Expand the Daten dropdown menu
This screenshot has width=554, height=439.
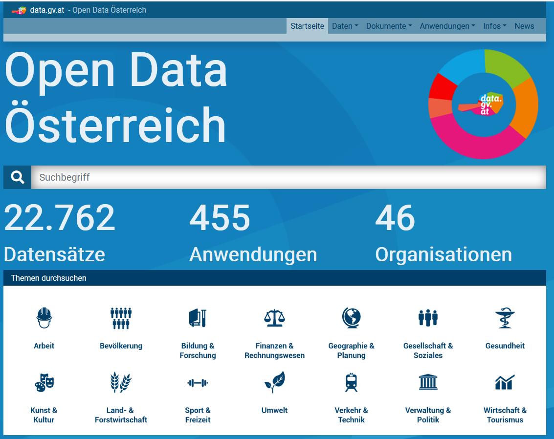(345, 26)
